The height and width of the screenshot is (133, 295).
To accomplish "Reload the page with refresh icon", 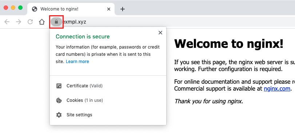I will point(30,22).
